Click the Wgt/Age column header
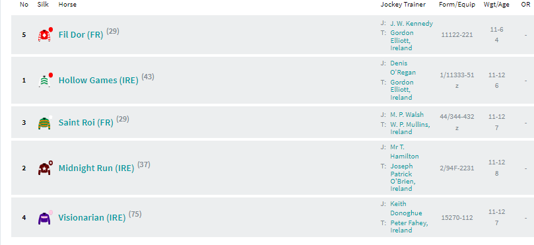 pos(496,5)
